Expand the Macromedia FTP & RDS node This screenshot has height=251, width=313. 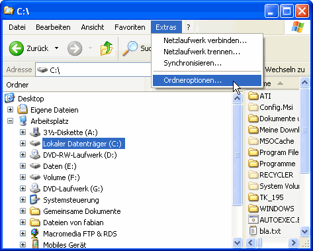(x=22, y=234)
